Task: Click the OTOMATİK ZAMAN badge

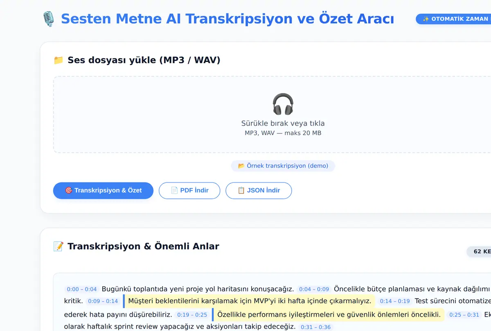Action: point(453,19)
